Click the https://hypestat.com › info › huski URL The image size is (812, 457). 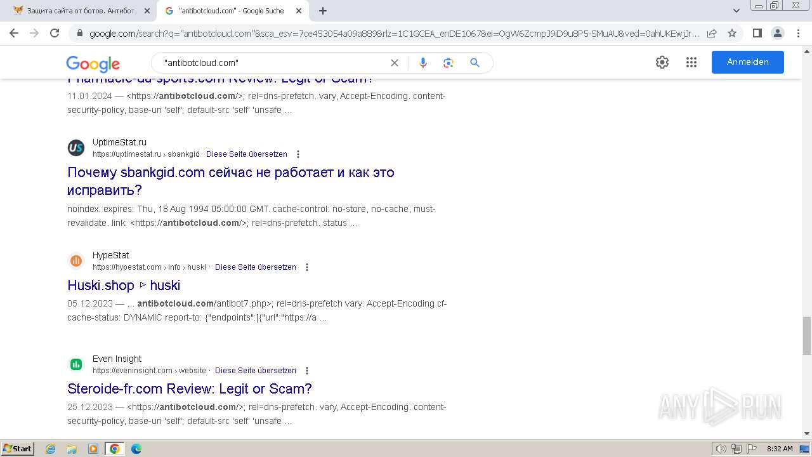click(x=149, y=267)
